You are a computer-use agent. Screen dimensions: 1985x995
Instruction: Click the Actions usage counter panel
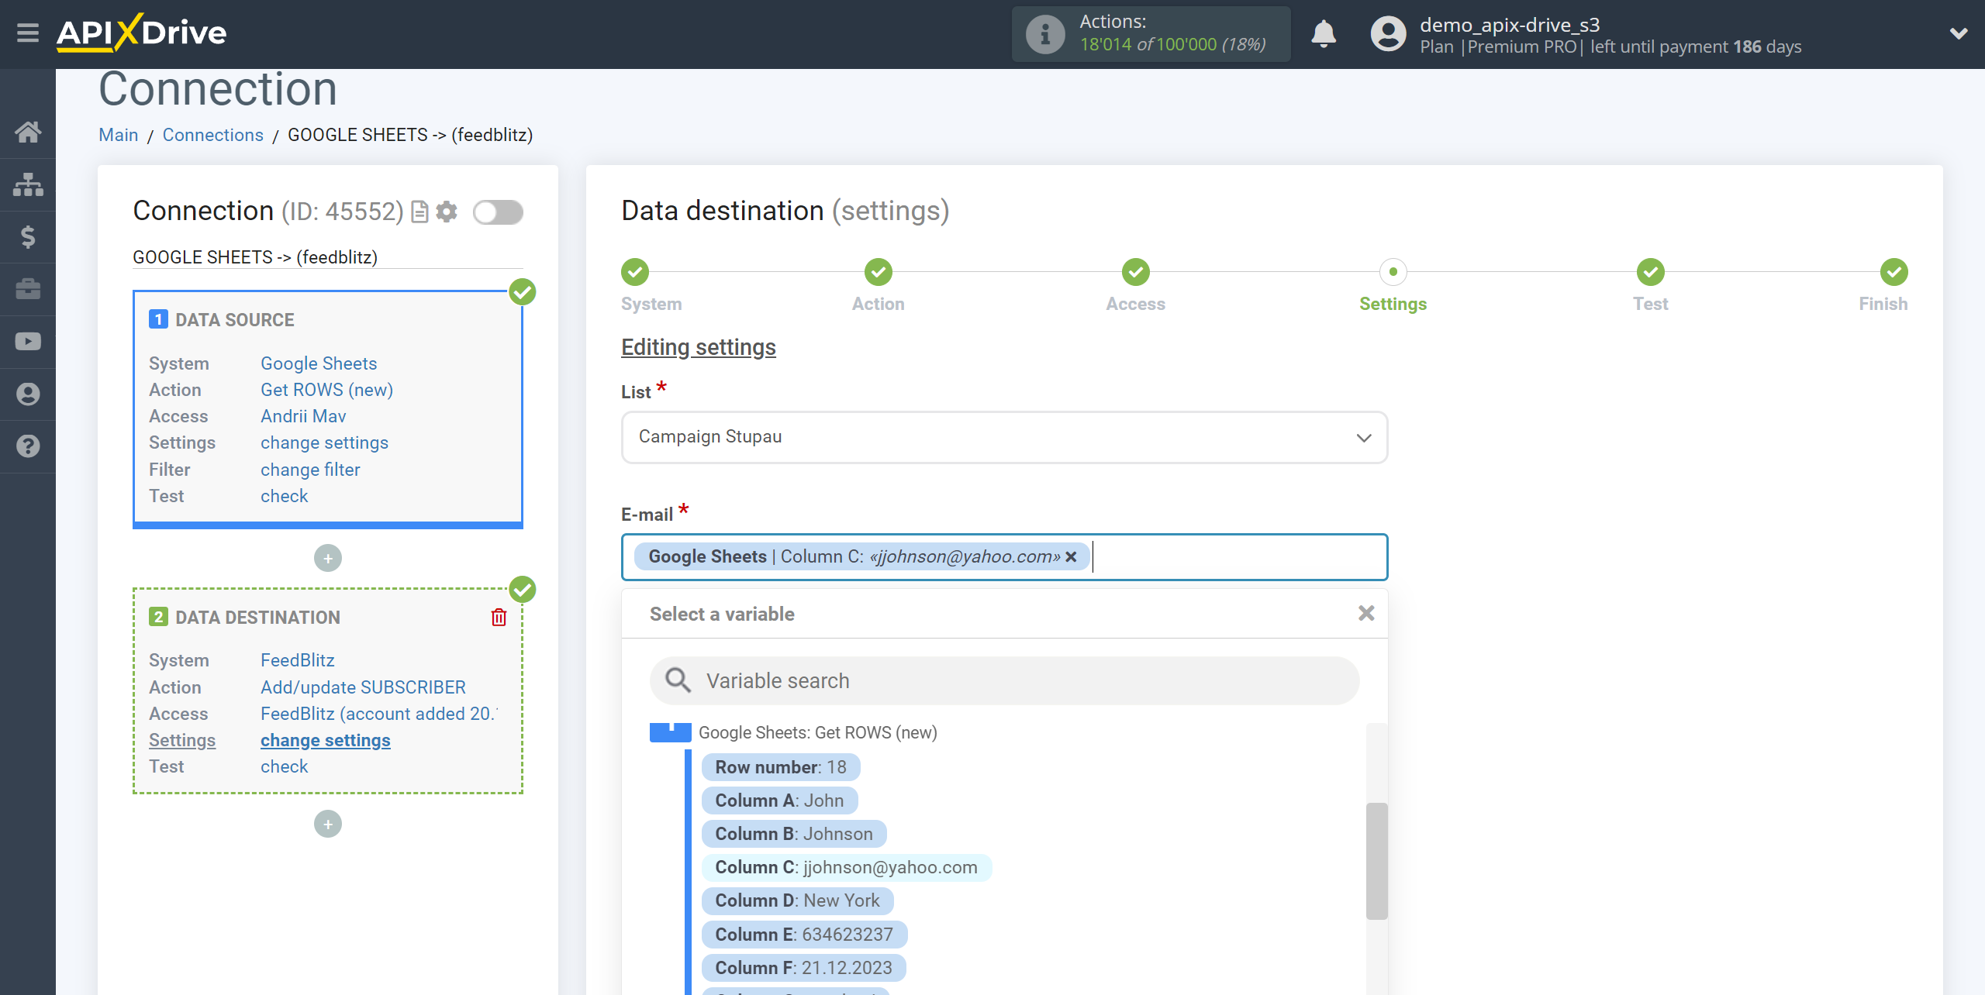1151,34
